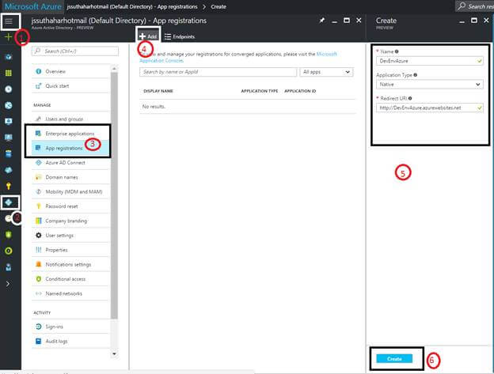
Task: Open Properties in the Manage section
Action: pyautogui.click(x=70, y=250)
